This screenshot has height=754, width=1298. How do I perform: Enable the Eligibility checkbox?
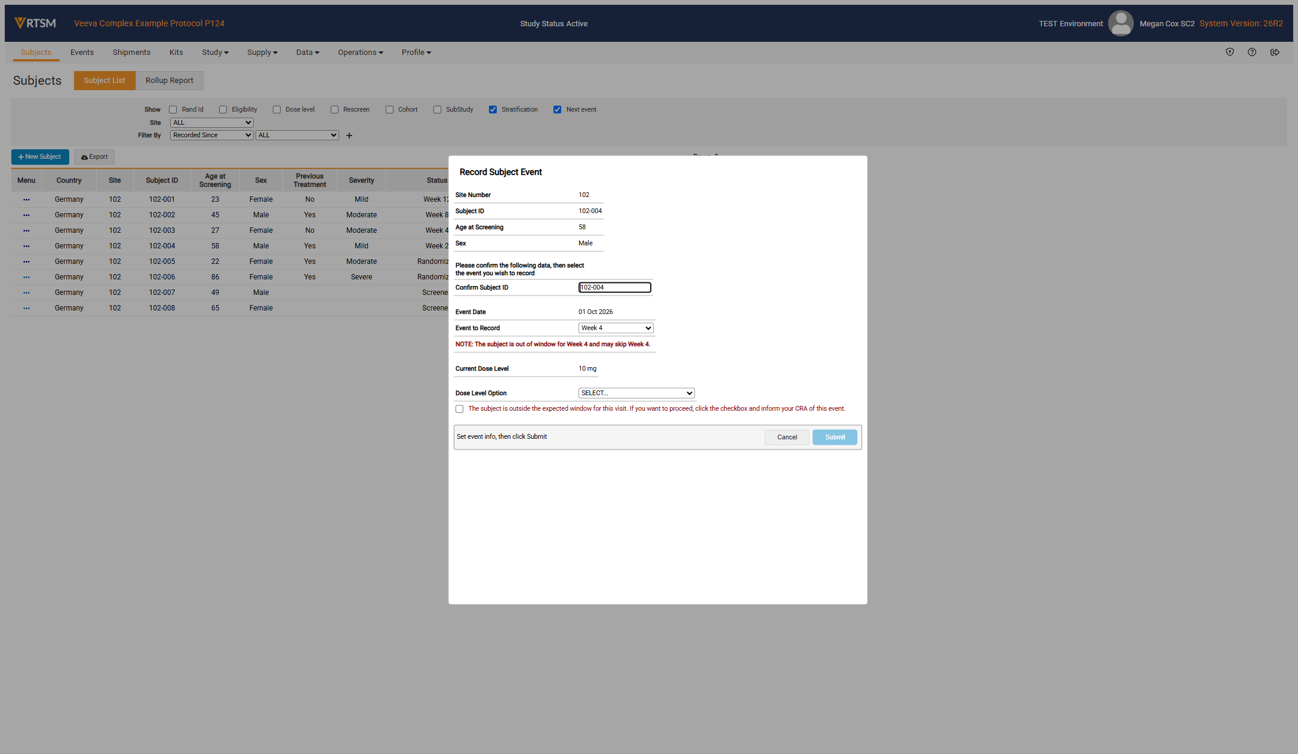point(223,110)
